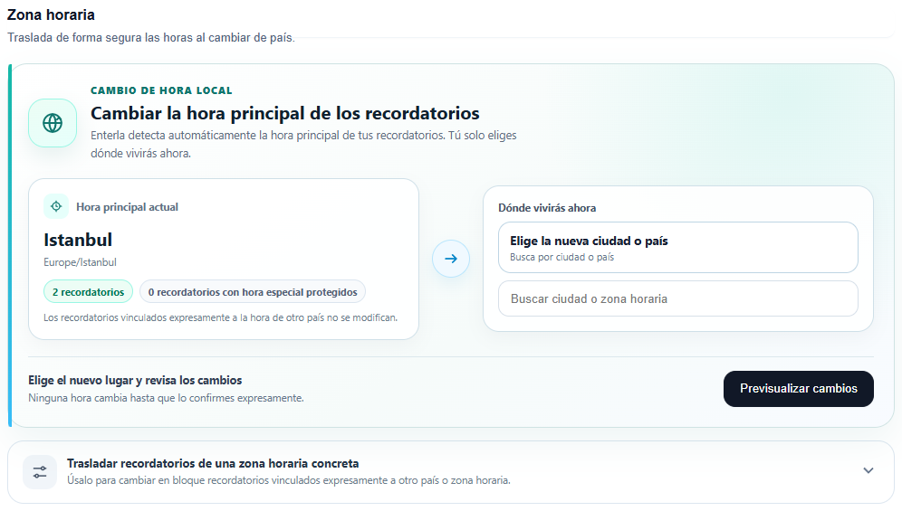Click the Zona horaria page heading
902x511 pixels.
pyautogui.click(x=51, y=15)
